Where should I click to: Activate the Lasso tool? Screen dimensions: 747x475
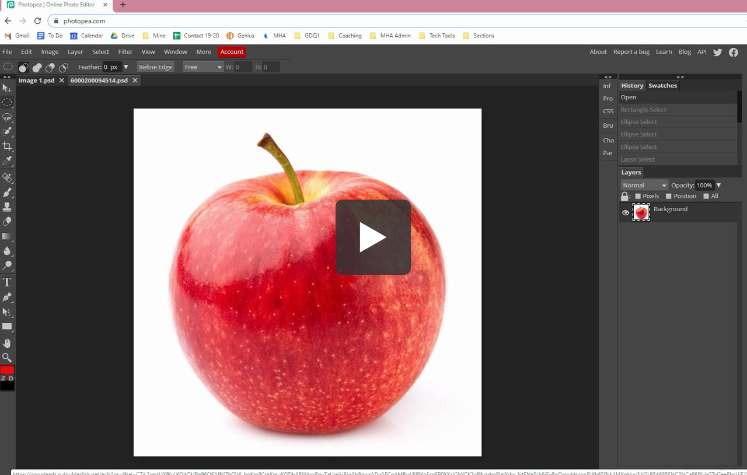(8, 117)
